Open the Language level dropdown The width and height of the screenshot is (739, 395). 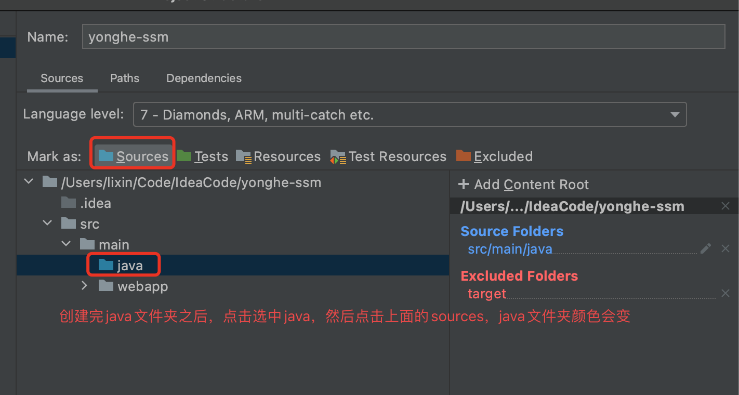(675, 114)
